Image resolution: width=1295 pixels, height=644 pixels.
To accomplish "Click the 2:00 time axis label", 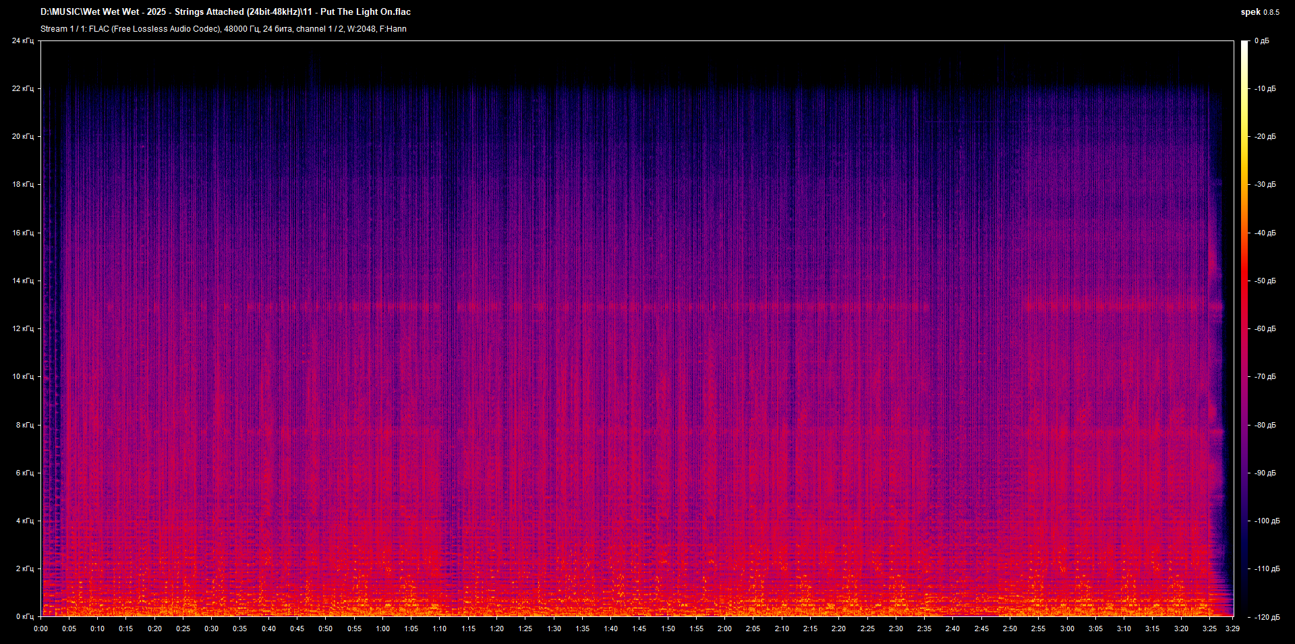I will coord(724,628).
